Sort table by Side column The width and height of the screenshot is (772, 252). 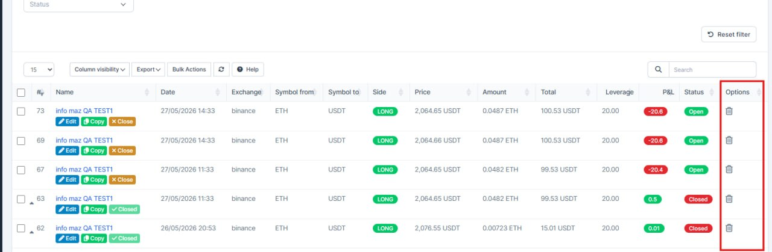[389, 92]
